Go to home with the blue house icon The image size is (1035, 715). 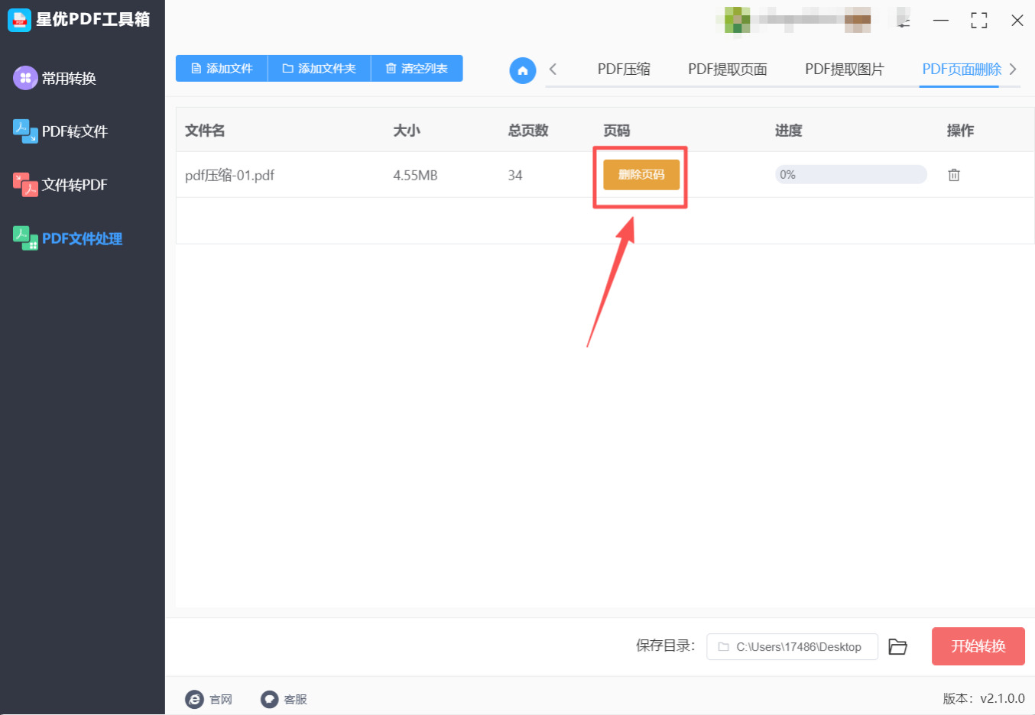pyautogui.click(x=523, y=70)
